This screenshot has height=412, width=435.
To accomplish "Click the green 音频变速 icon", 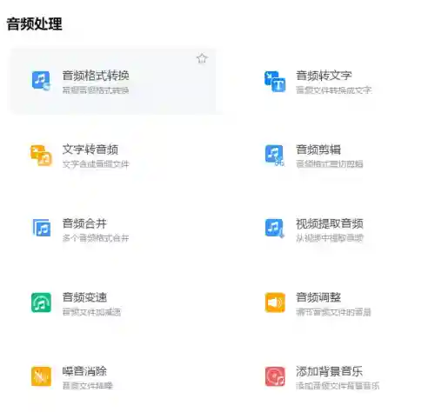I will [x=41, y=302].
